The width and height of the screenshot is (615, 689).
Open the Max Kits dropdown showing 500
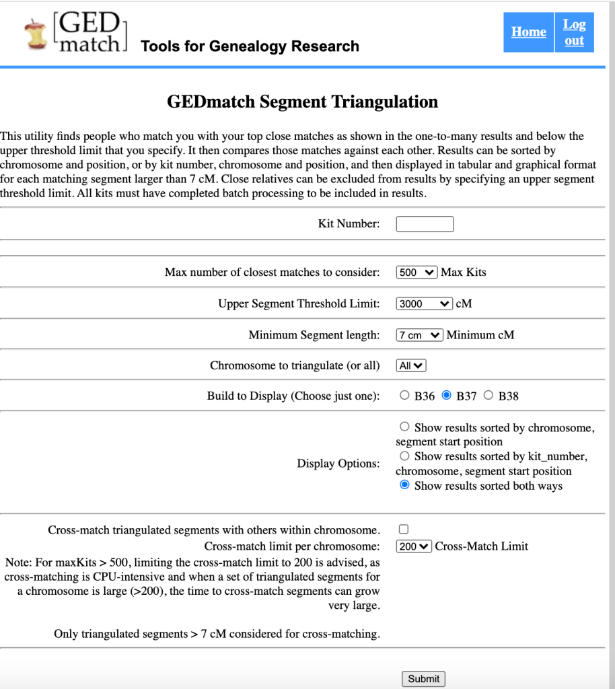coord(417,273)
